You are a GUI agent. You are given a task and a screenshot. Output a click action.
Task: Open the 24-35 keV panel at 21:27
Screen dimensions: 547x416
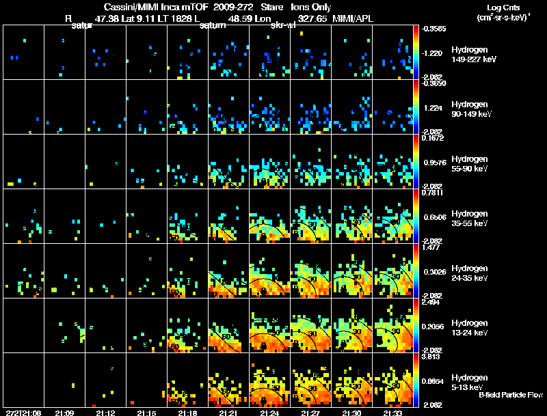(x=311, y=271)
